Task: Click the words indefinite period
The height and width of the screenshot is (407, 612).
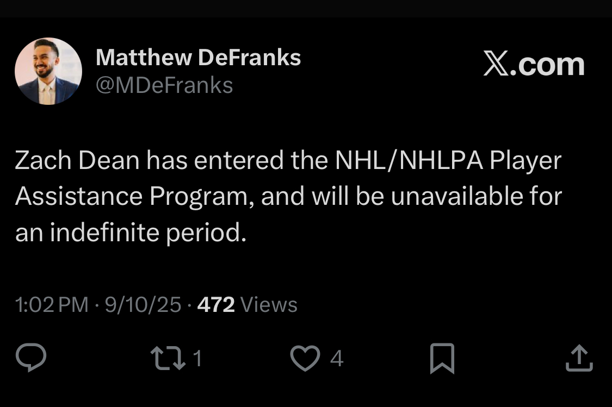Action: pos(149,233)
